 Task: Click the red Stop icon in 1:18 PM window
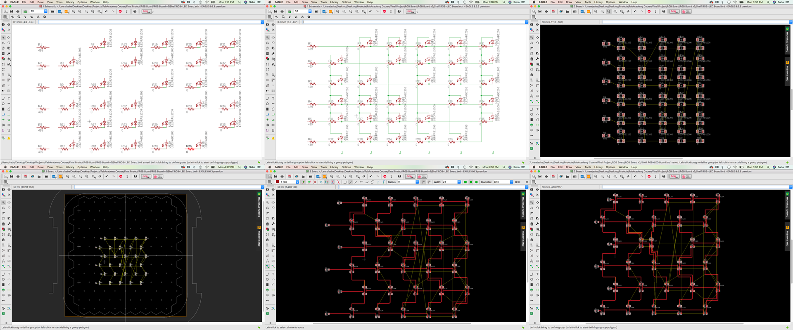coord(120,11)
